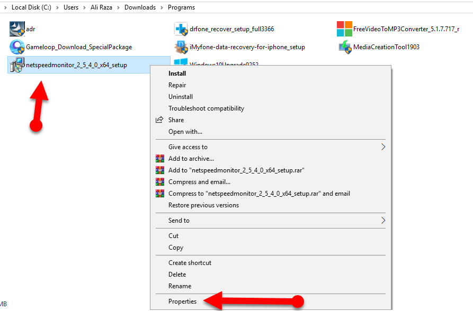473x311 pixels.
Task: Choose Install from the context menu
Action: [x=177, y=74]
